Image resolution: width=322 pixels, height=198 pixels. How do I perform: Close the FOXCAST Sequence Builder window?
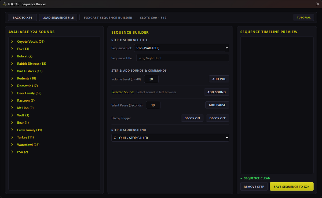[x=317, y=4]
